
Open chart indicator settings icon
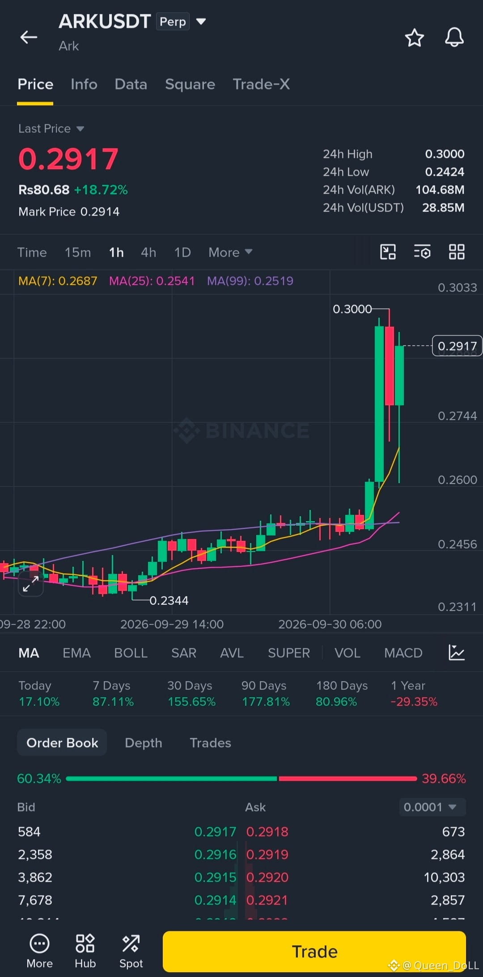422,252
